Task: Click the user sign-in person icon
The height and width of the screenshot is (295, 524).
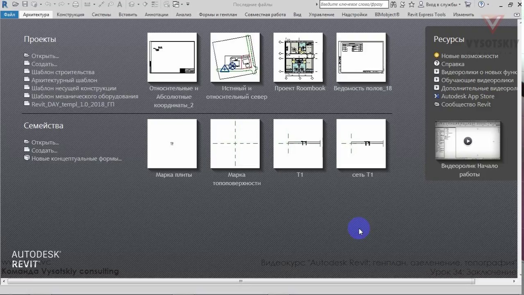Action: pyautogui.click(x=421, y=5)
